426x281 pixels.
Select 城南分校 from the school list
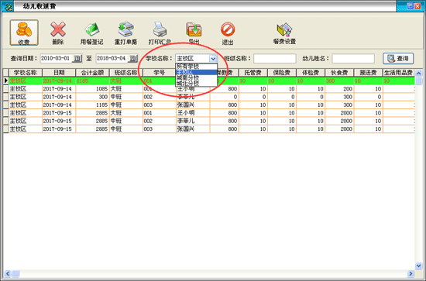click(196, 78)
